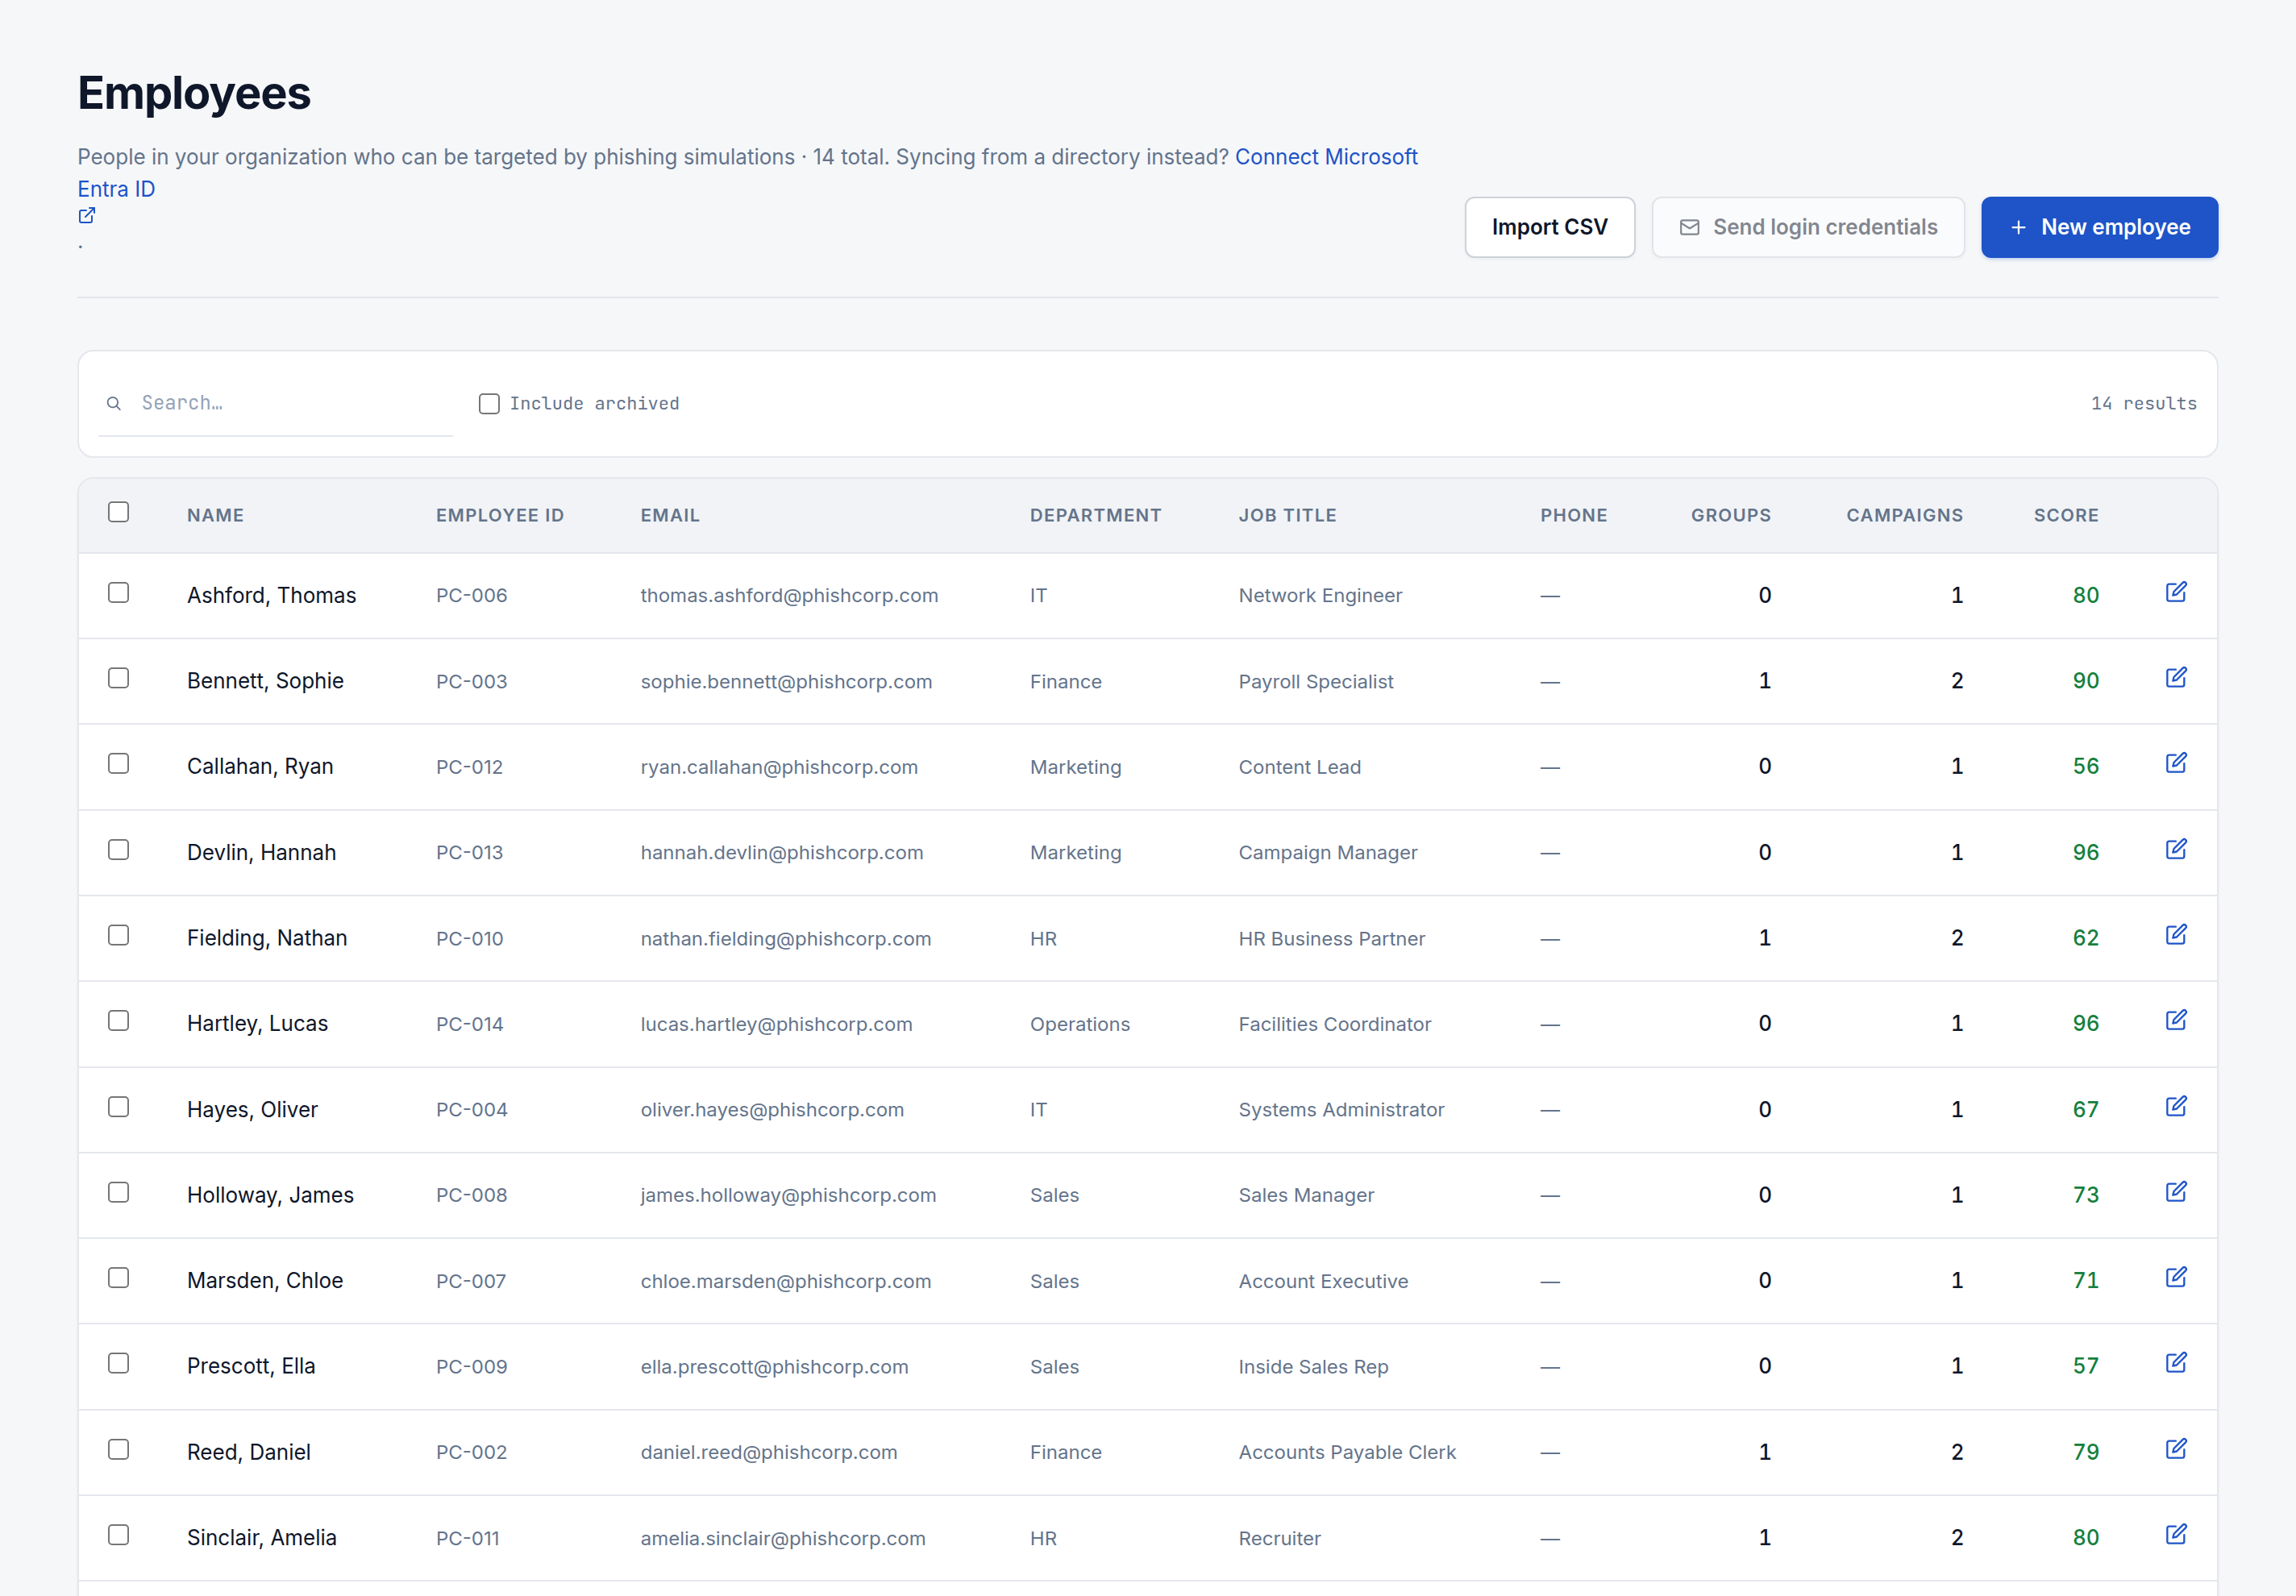The image size is (2296, 1596).
Task: Click the Campaign Manager job title
Action: [x=1327, y=852]
